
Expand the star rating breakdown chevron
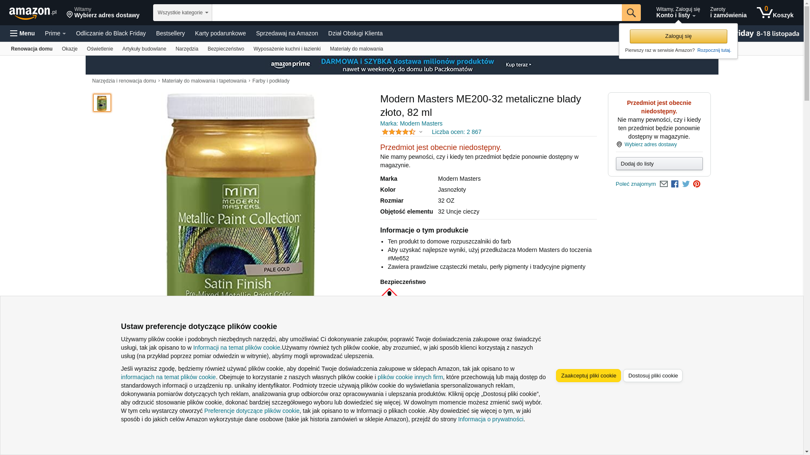click(x=421, y=132)
